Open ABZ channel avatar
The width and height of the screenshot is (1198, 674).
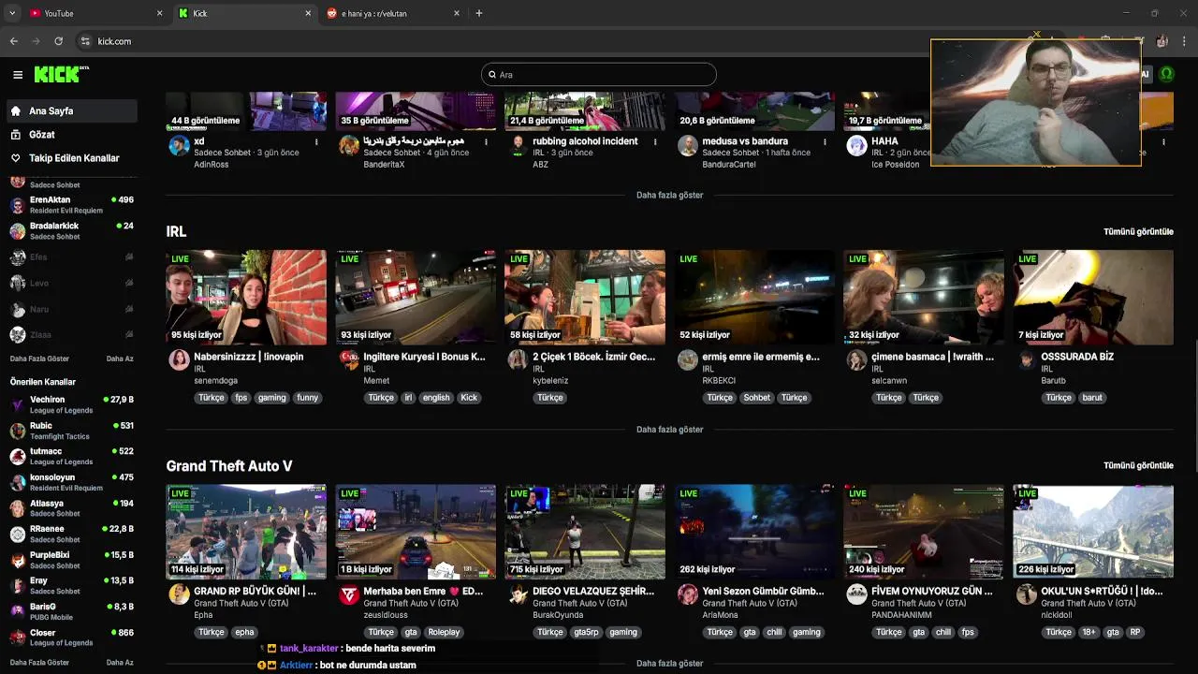tap(518, 145)
